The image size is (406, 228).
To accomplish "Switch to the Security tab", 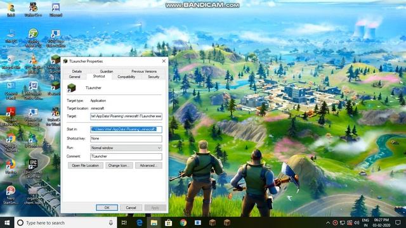I will (154, 77).
